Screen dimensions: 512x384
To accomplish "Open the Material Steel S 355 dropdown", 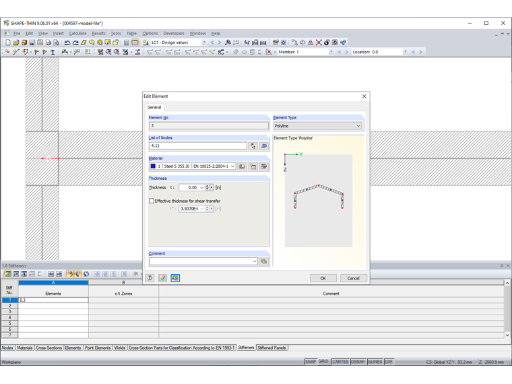I will point(232,166).
